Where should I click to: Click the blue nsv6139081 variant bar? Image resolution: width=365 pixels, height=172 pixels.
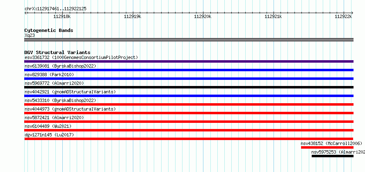(x=189, y=70)
